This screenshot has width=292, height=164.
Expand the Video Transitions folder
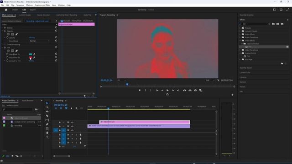240,50
